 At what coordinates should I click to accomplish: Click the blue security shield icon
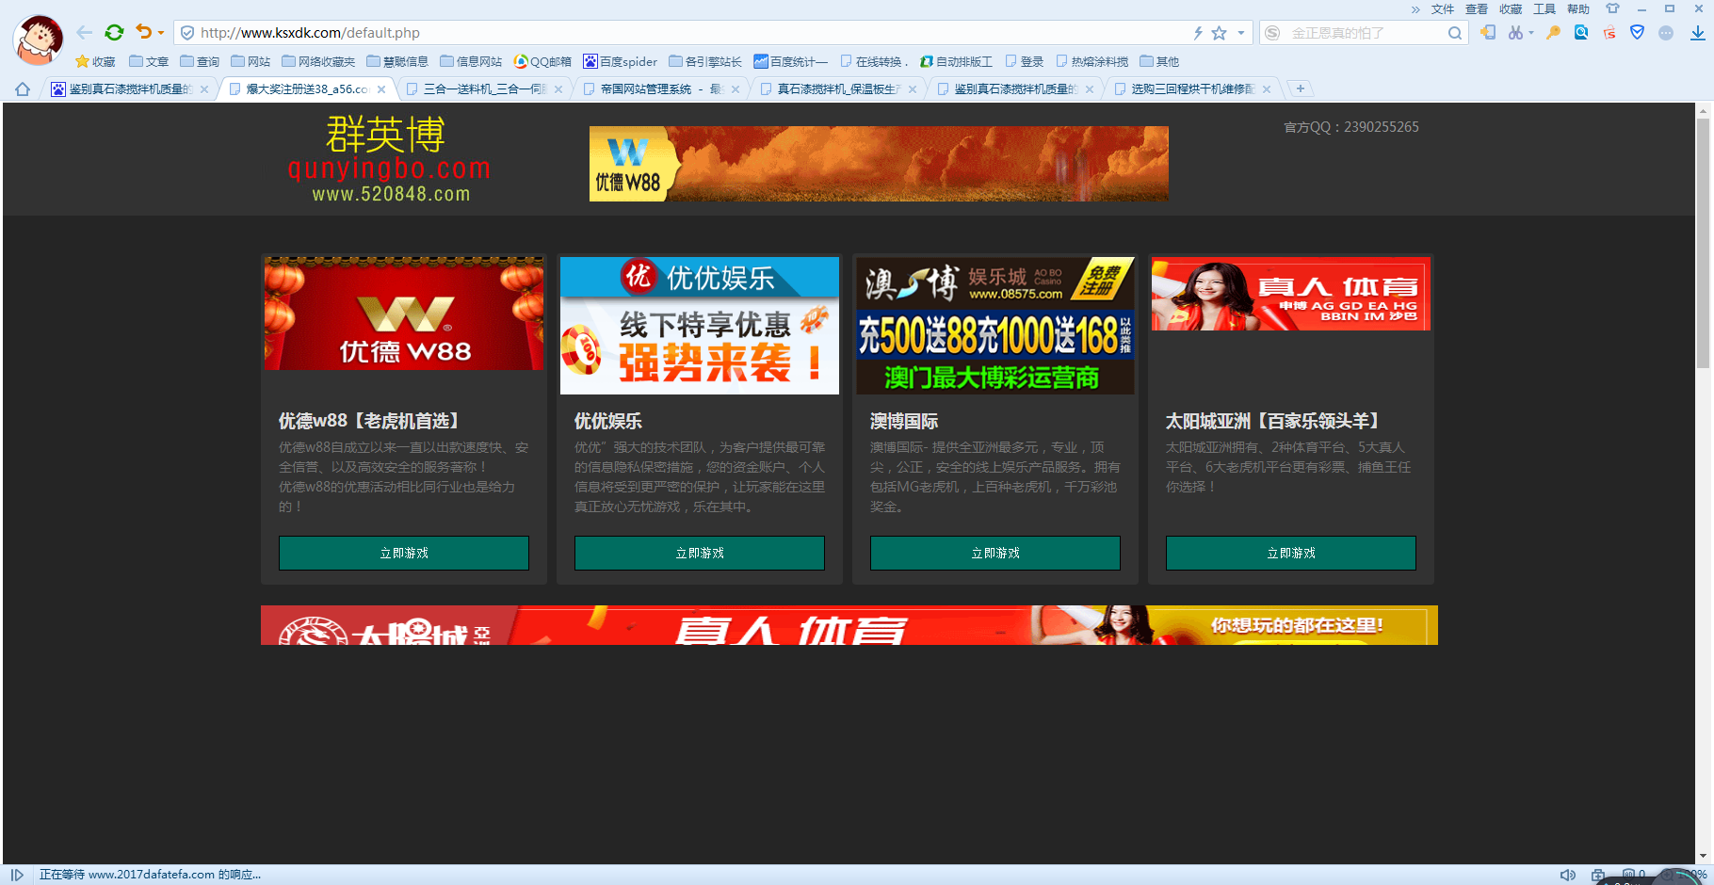coord(1638,33)
